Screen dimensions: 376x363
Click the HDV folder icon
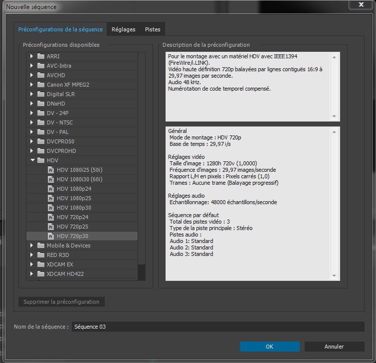[x=41, y=160]
